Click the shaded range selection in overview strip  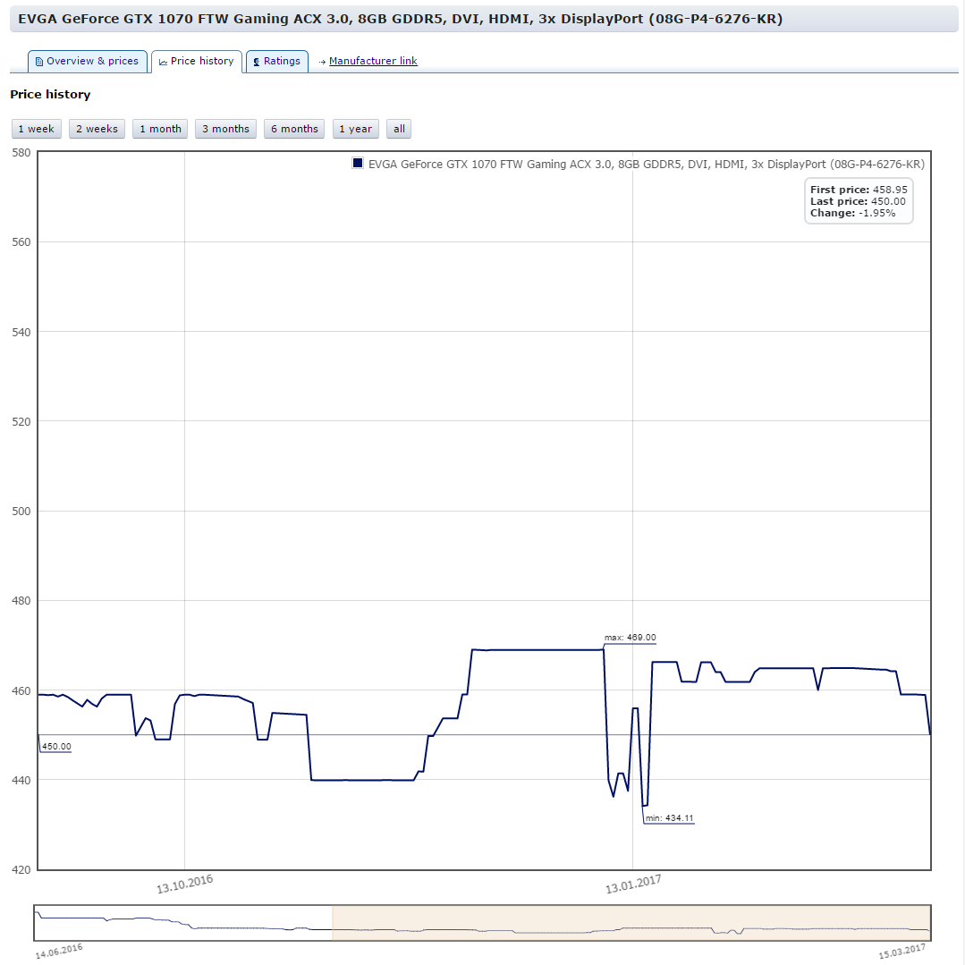point(631,923)
